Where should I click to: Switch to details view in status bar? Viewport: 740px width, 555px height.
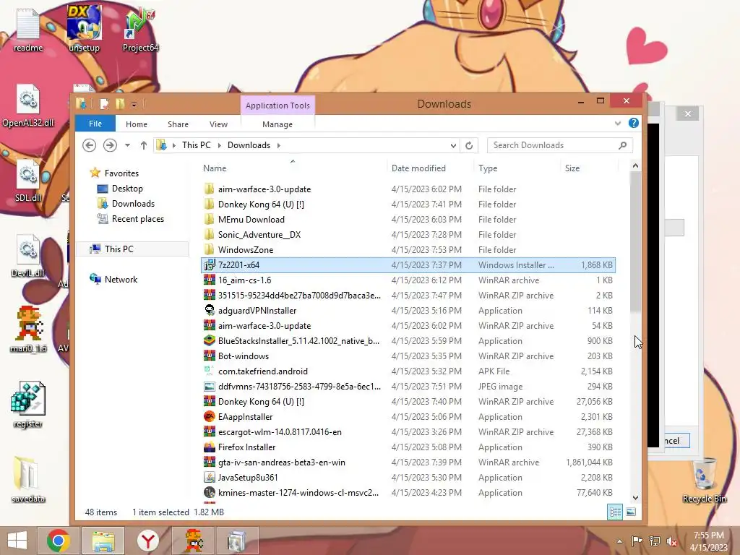615,512
